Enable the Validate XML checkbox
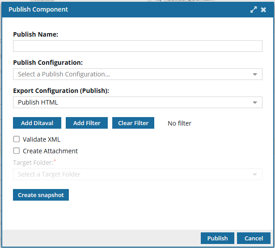This screenshot has height=248, width=275. (17, 139)
